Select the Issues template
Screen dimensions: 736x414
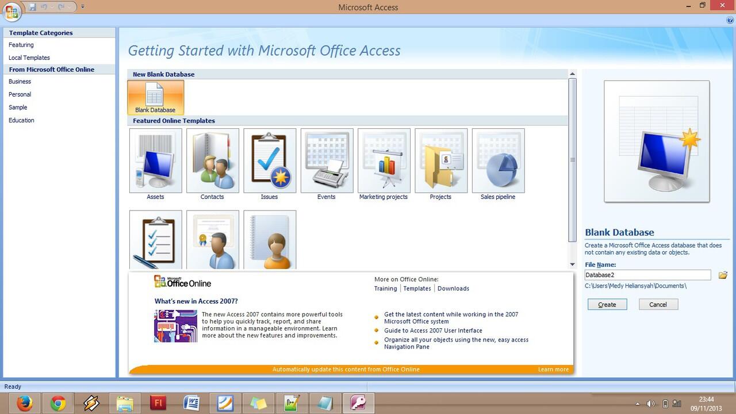point(269,161)
